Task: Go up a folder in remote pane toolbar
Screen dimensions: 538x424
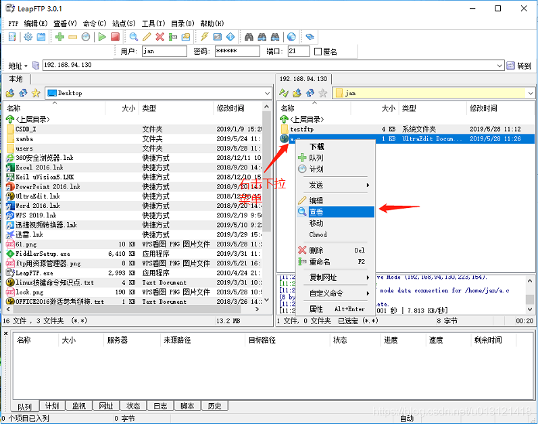Action: [x=297, y=93]
